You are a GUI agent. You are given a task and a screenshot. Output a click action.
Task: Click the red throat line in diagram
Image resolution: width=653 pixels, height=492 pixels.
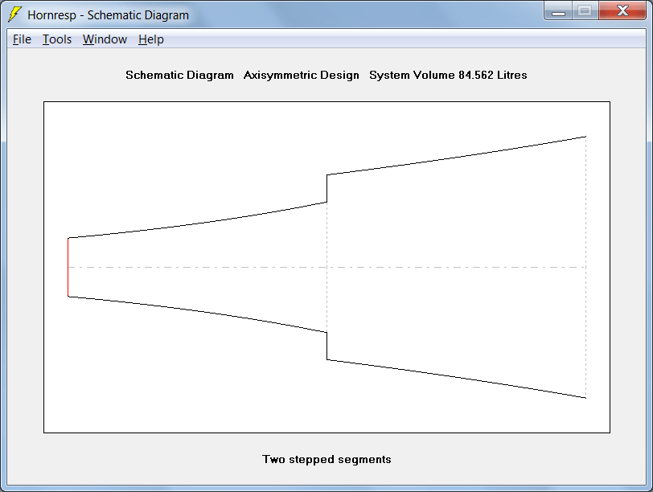point(68,267)
